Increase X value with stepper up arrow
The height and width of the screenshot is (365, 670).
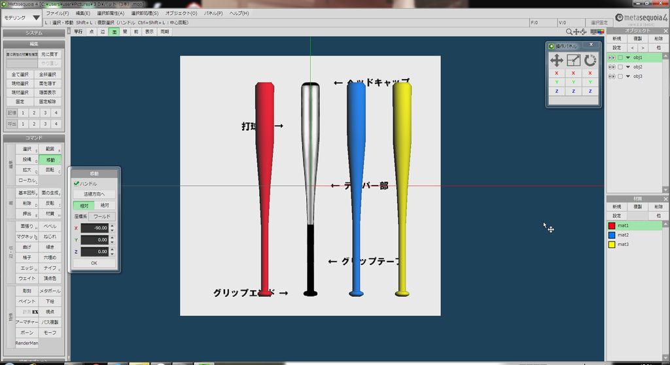click(112, 226)
